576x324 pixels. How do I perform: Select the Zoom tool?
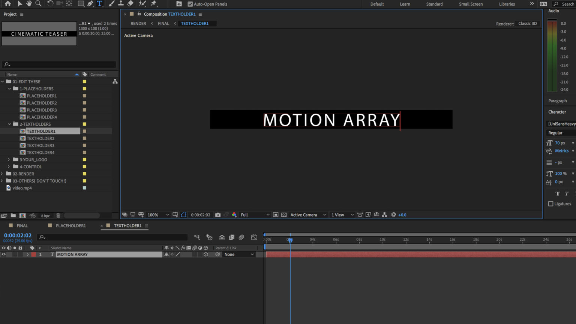[x=38, y=4]
